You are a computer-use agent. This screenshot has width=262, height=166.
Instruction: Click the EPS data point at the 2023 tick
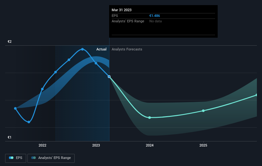(96, 63)
